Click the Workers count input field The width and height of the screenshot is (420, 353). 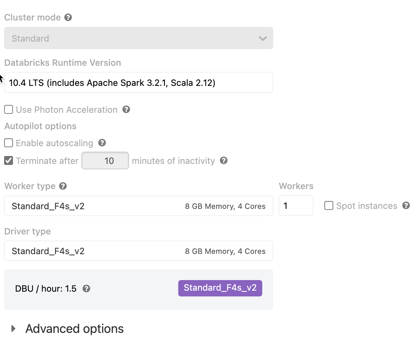click(296, 205)
